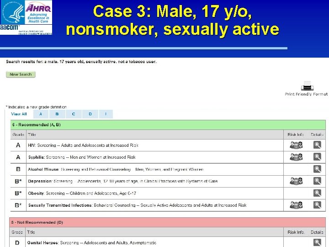Click the HIV Screening title text
The width and height of the screenshot is (329, 247).
pyautogui.click(x=83, y=145)
